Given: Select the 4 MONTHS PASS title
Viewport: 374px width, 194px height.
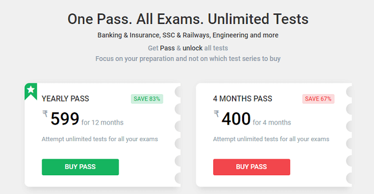Looking at the screenshot, I should click(x=243, y=98).
